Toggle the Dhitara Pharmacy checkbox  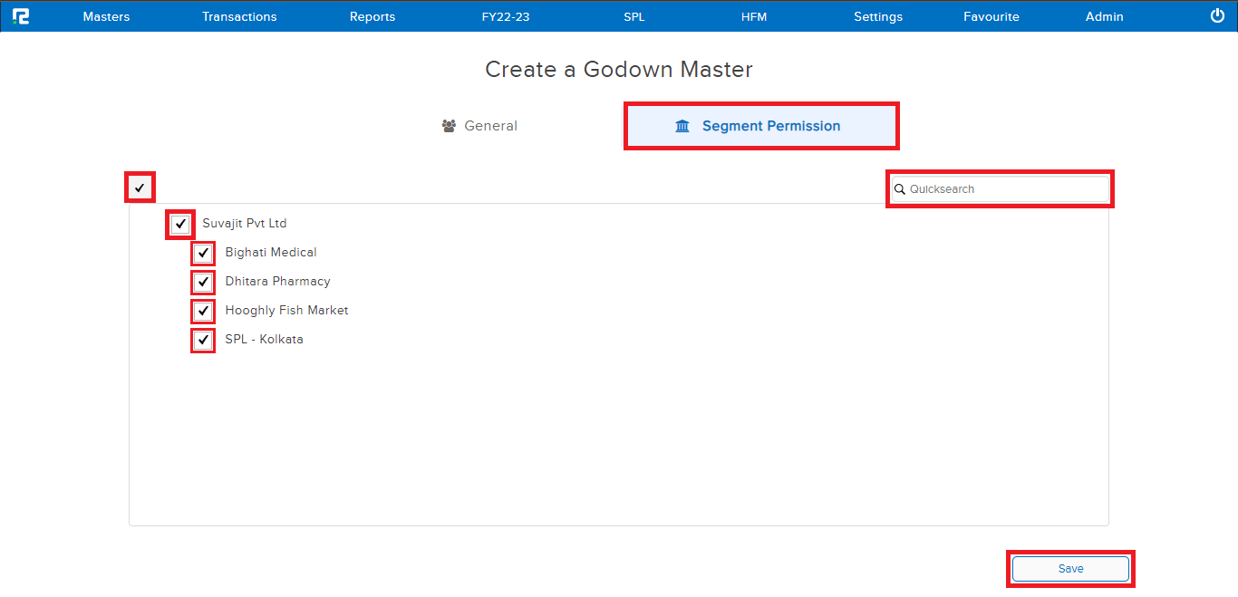pos(203,282)
